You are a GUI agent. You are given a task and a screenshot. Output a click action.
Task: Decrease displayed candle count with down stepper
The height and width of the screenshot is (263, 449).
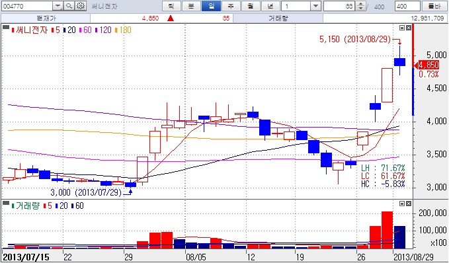[x=360, y=9]
